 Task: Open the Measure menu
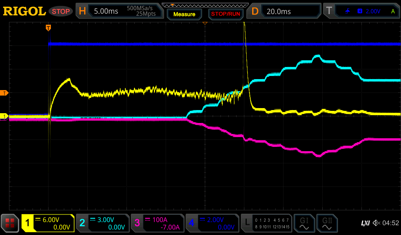tap(184, 14)
